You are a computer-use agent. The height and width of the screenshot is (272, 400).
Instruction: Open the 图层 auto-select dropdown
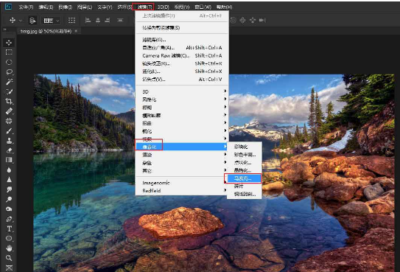click(52, 21)
